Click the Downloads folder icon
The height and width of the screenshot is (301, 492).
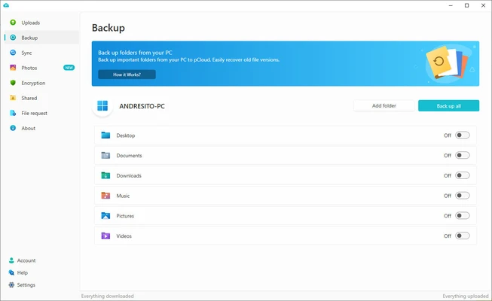pos(105,175)
